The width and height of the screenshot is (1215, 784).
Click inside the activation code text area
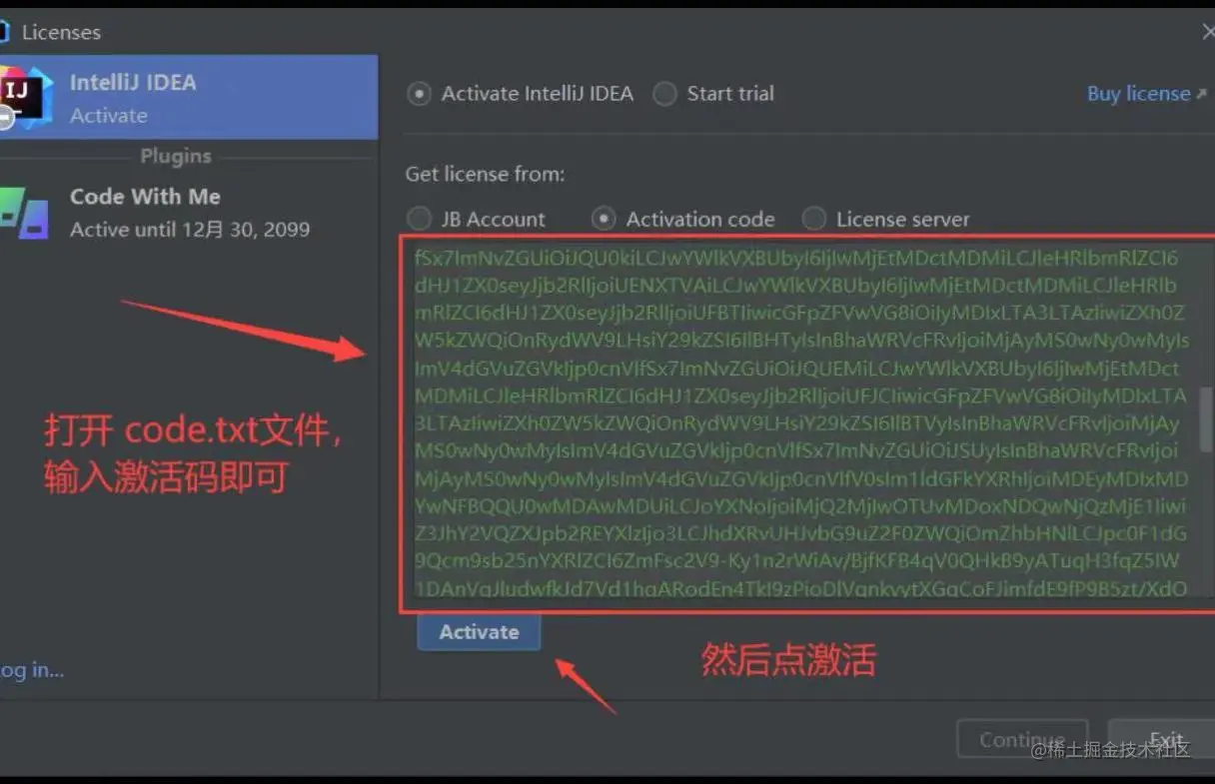tap(799, 424)
